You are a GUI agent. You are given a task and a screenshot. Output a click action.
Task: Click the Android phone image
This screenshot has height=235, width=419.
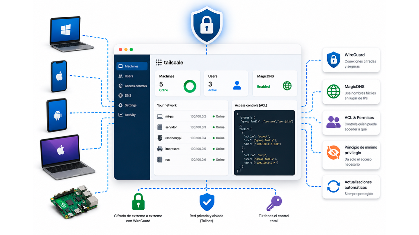(57, 115)
